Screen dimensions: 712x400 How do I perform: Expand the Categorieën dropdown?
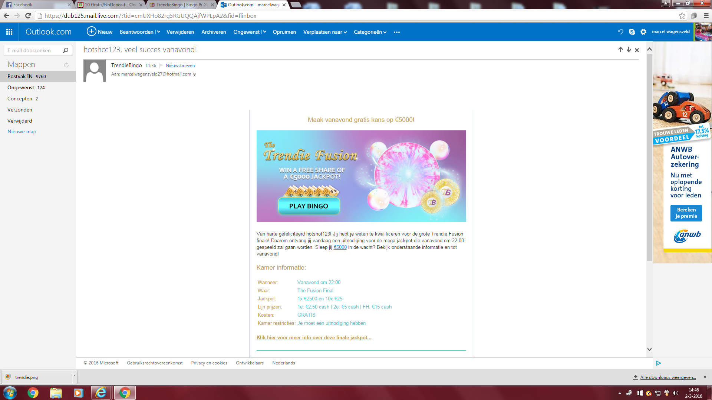[386, 32]
